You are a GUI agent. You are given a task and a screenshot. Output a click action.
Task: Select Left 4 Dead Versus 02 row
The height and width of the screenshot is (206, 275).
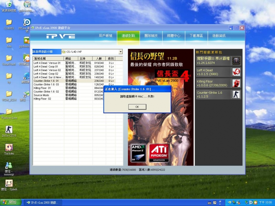tap(78, 70)
